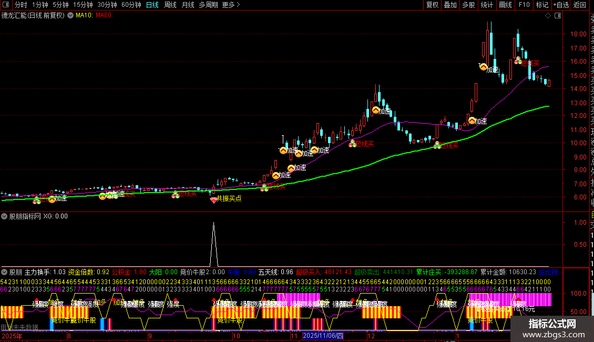Click the 超级卖出: 441410.31 value
Image resolution: width=594 pixels, height=342 pixels.
384,272
